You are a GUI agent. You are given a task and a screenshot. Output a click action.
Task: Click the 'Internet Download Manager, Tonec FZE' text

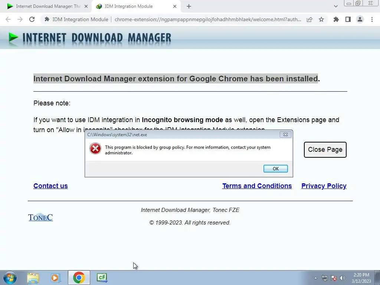[x=190, y=210]
